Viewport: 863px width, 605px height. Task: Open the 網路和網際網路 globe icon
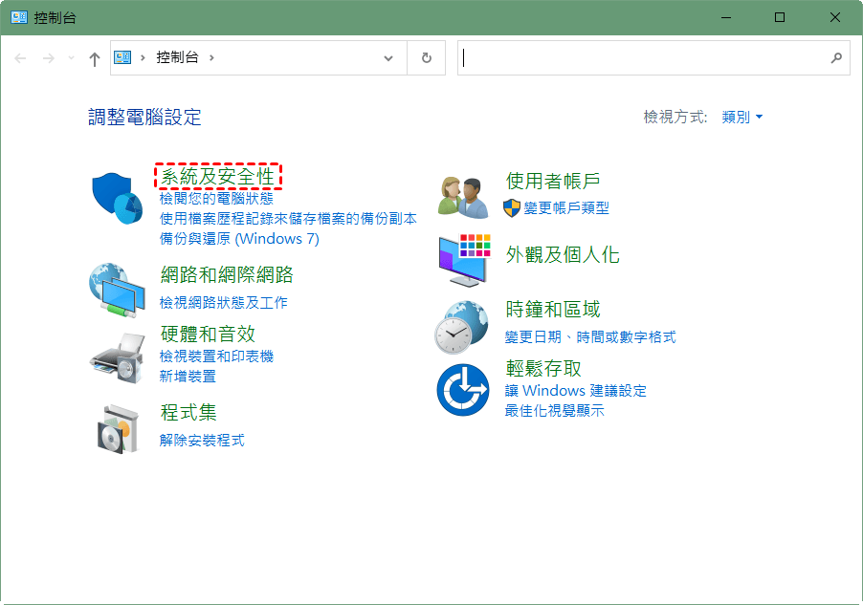pyautogui.click(x=117, y=290)
